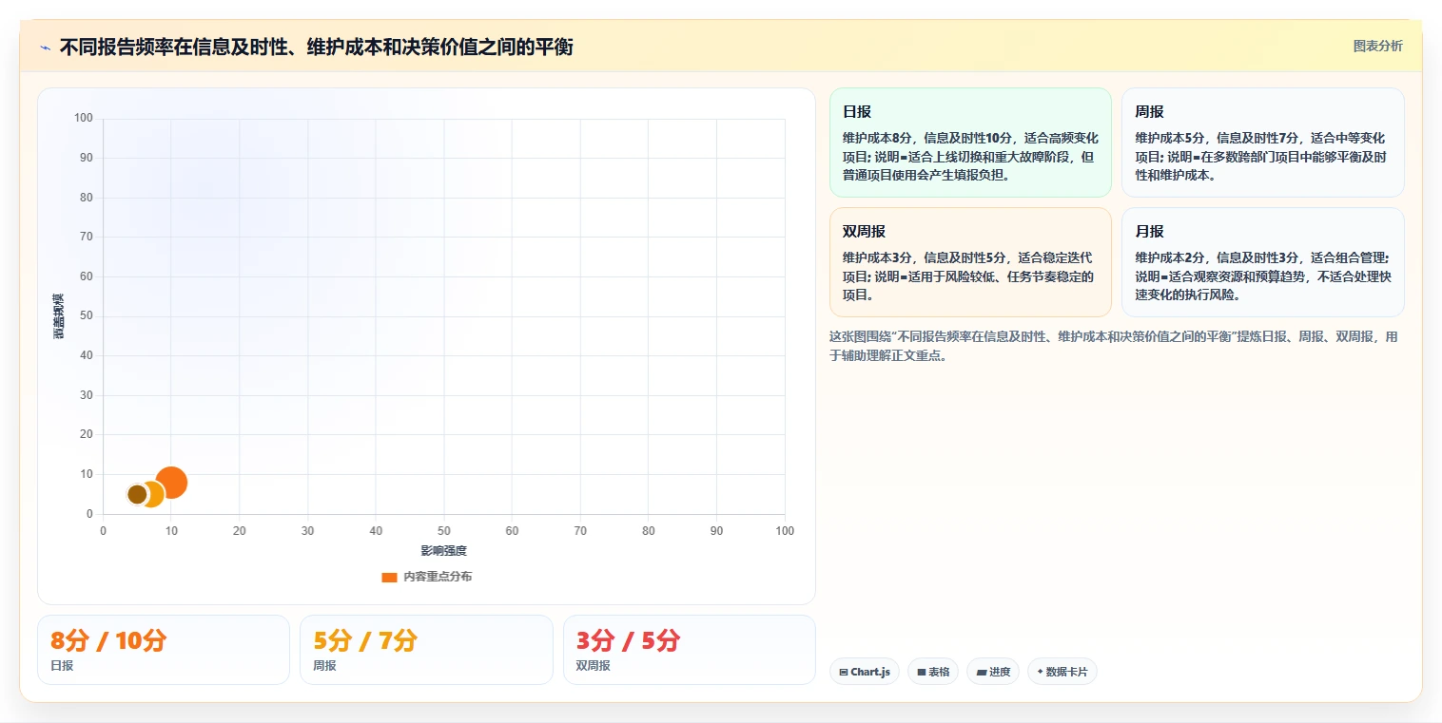Screen dimensions: 1442x723
Task: Open the 图表分析 label in the header
Action: tap(1377, 46)
